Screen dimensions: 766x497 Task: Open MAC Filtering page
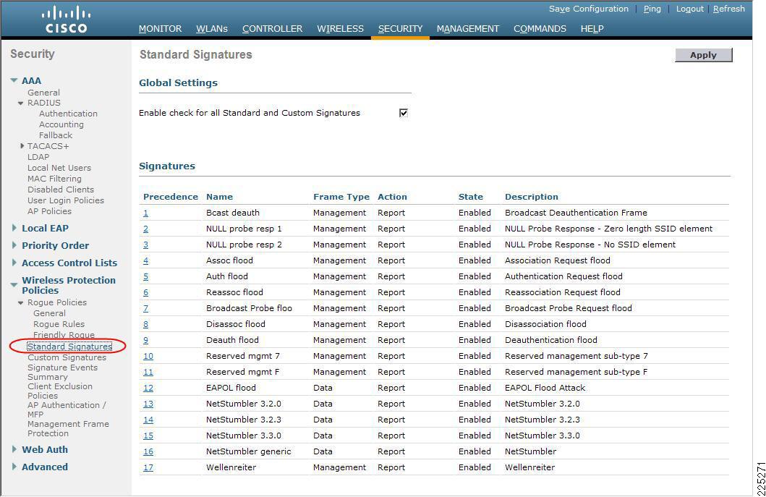click(54, 179)
